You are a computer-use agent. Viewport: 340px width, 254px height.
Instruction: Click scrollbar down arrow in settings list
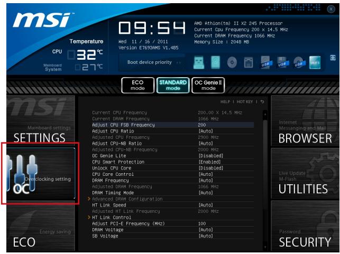[x=265, y=247]
